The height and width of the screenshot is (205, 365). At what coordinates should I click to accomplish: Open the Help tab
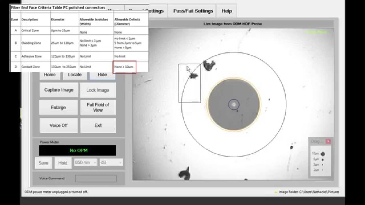point(227,11)
